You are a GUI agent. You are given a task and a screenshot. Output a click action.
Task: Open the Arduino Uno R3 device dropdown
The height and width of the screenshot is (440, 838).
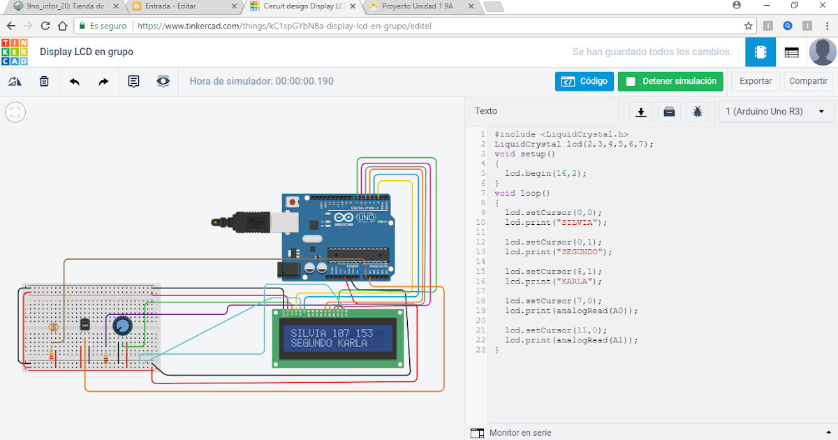tap(776, 111)
